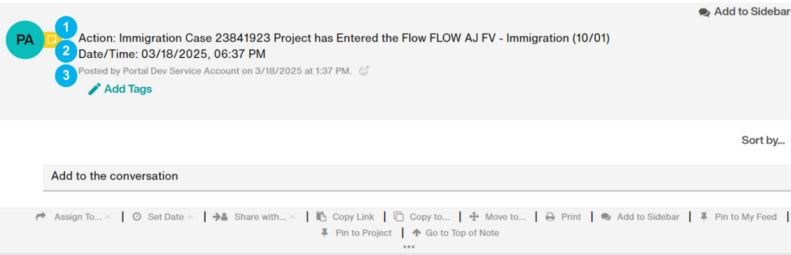Click the Go to Top of Note arrow icon
Screen dimensions: 791x255
417,233
